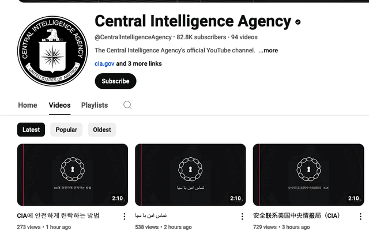Switch to the Playlists tab

click(x=95, y=105)
